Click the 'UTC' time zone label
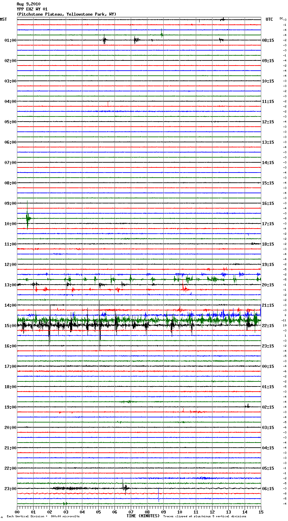Screen dimensions: 288x521 tap(269, 19)
